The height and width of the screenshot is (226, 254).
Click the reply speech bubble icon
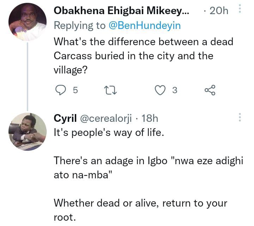pyautogui.click(x=61, y=90)
